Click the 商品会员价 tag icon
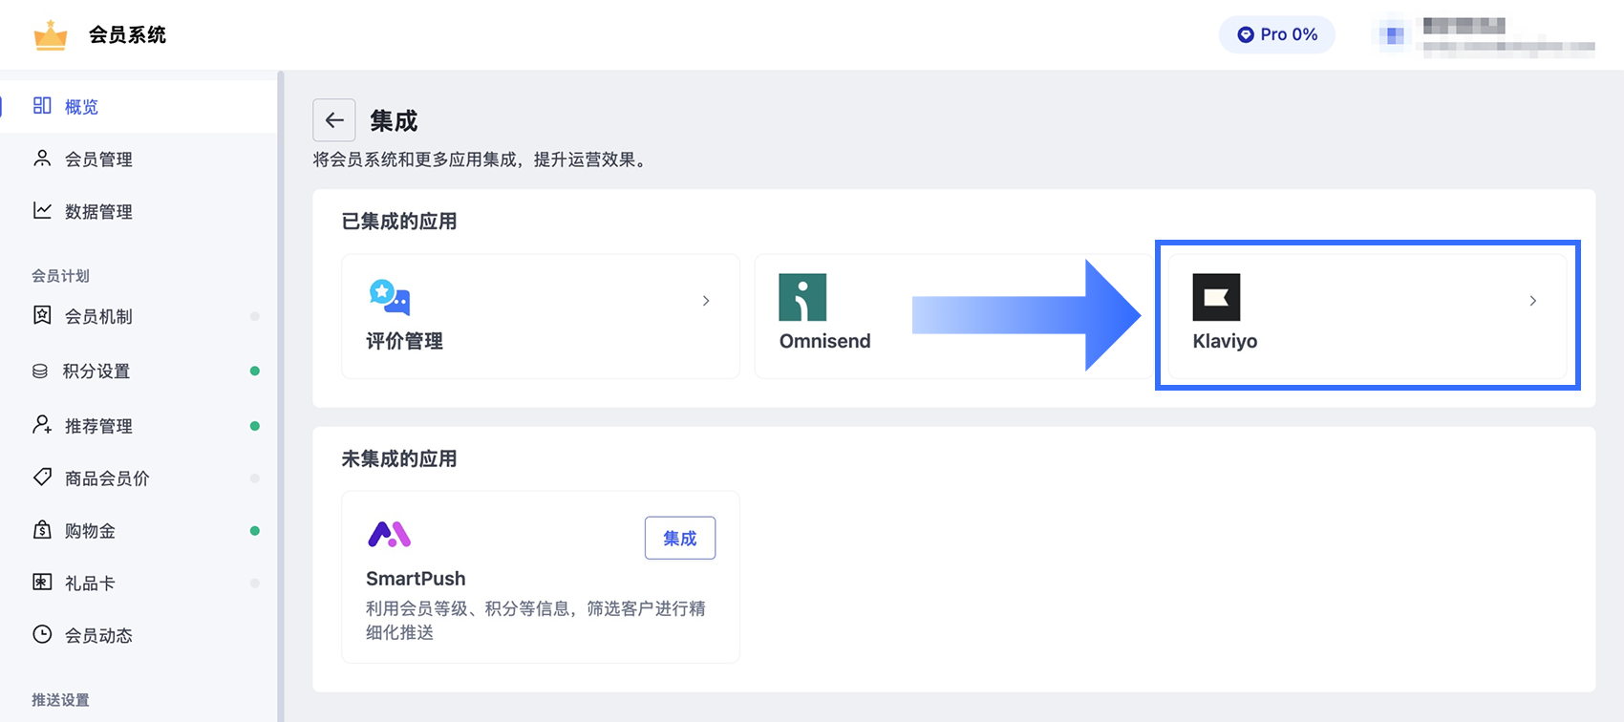This screenshot has height=722, width=1624. 42,477
